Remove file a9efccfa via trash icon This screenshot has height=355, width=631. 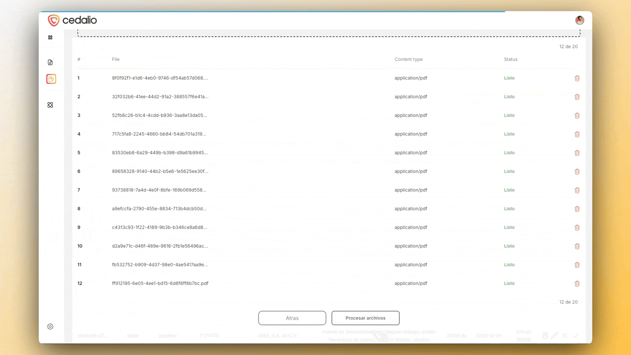(577, 209)
